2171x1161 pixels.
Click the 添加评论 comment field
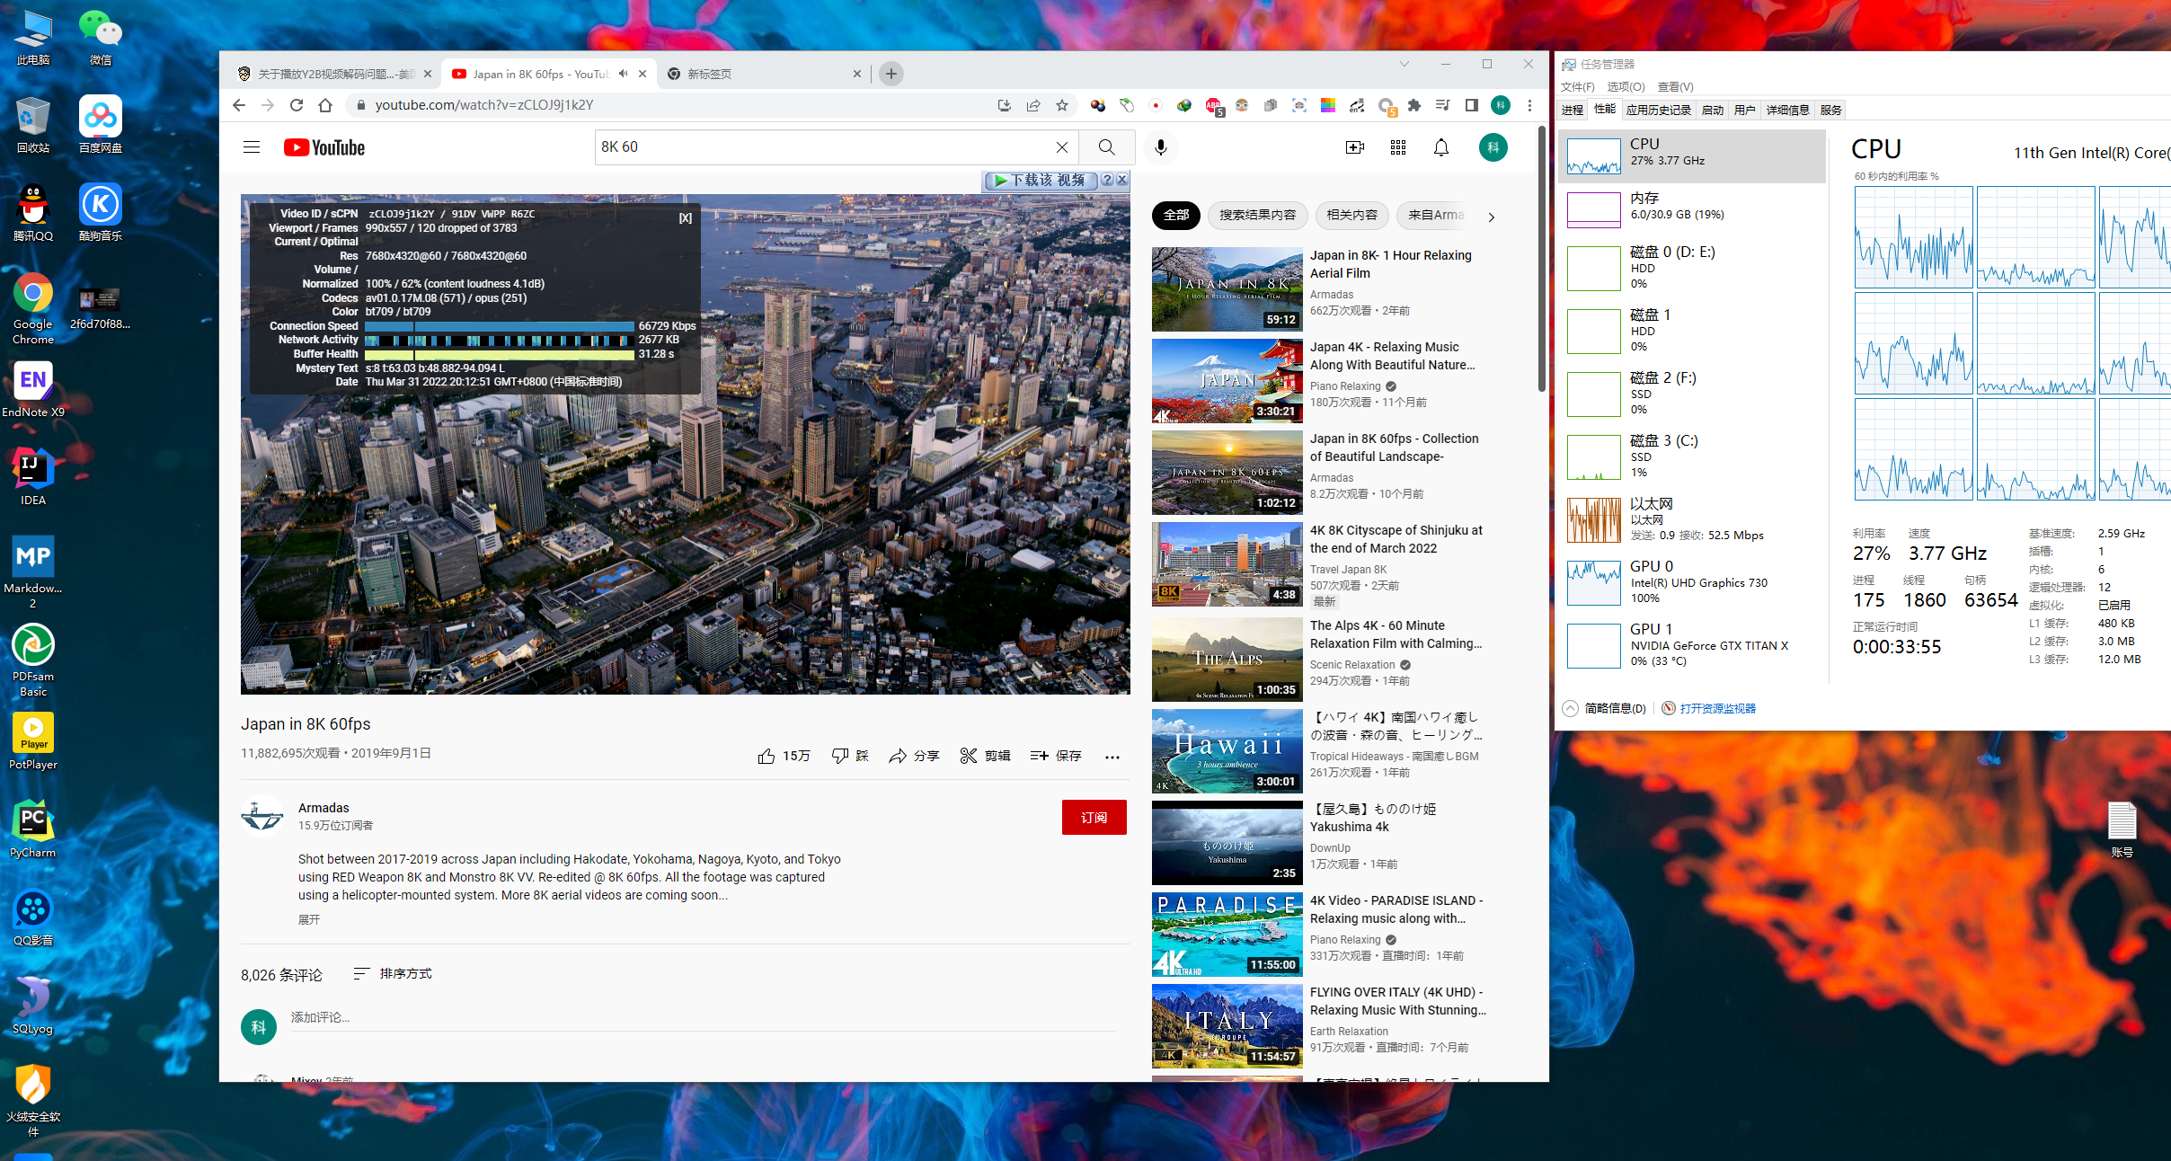tap(703, 1018)
